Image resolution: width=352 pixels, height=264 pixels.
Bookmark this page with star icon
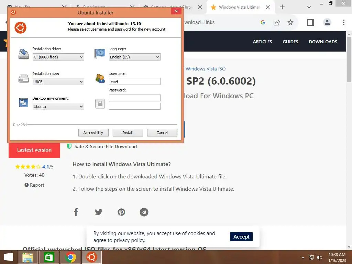290,22
